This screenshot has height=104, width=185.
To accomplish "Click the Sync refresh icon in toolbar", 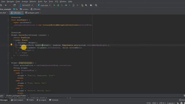I will click(1, 5).
